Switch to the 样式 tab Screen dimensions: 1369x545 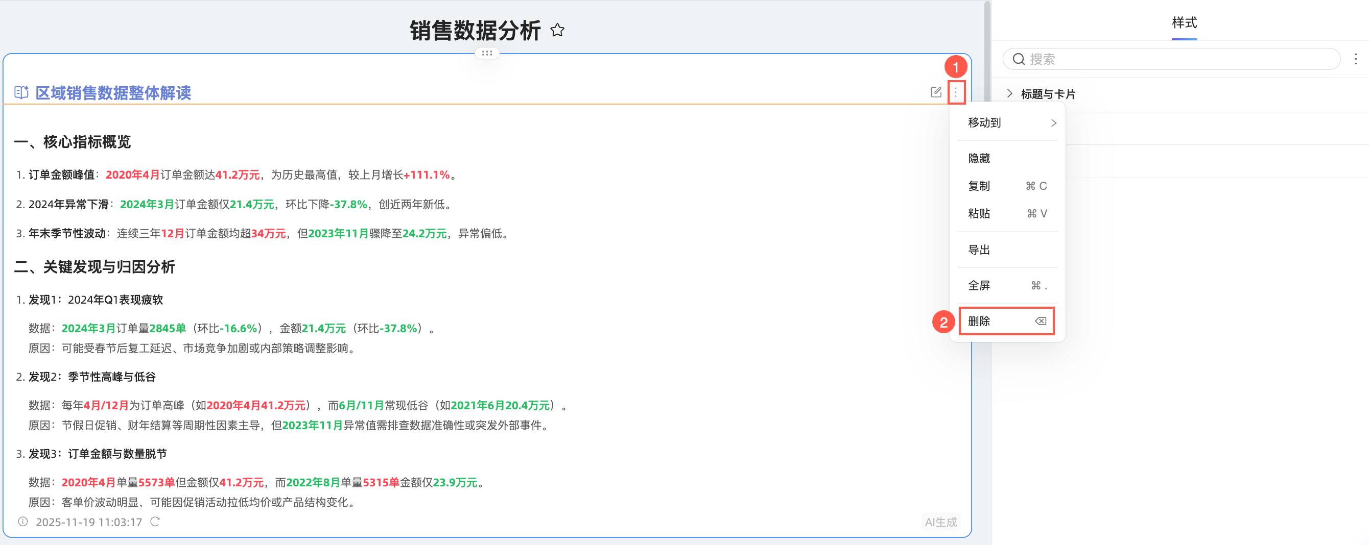1184,23
